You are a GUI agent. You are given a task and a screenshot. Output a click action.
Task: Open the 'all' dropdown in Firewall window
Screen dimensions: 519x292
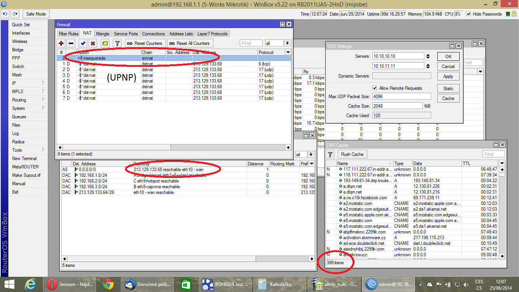pos(287,43)
